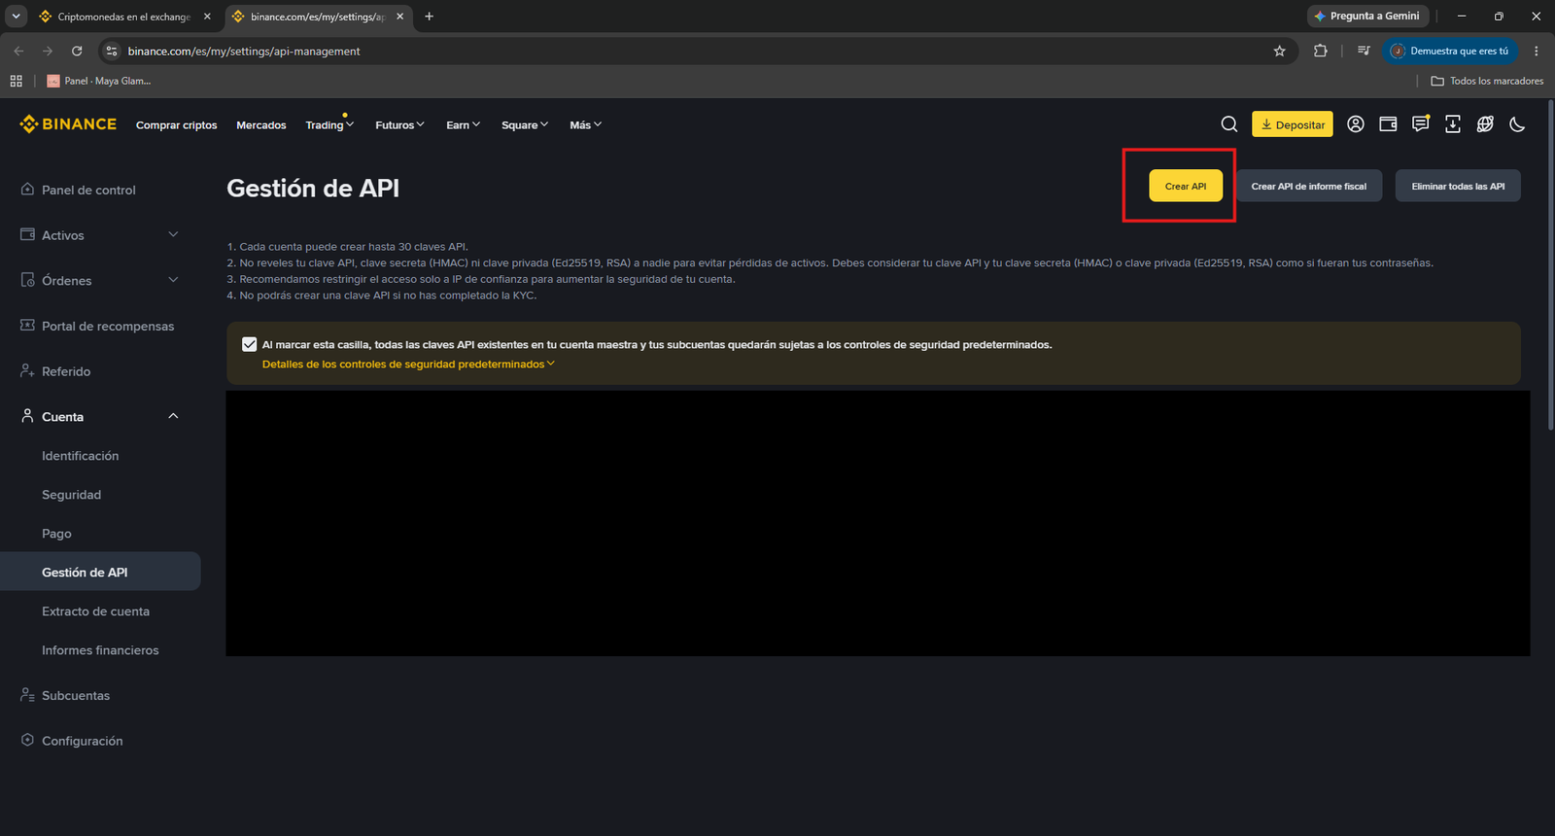The width and height of the screenshot is (1555, 836).
Task: Click the Panel de control home icon
Action: click(x=27, y=190)
